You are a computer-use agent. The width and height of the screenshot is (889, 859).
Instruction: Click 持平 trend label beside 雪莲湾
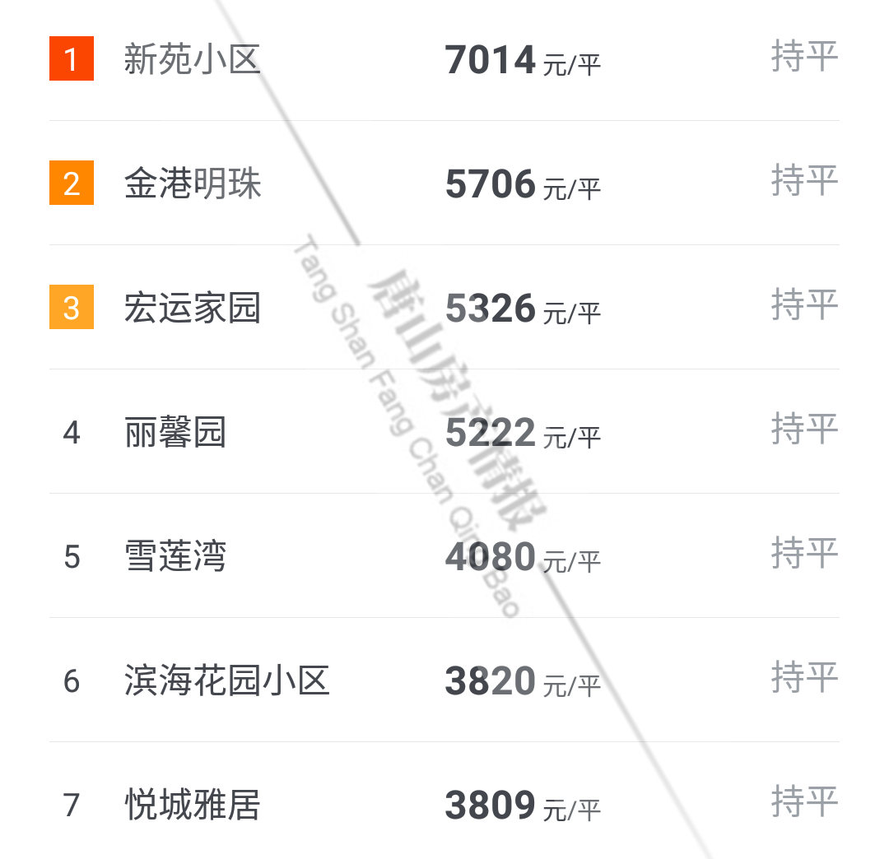click(x=804, y=554)
